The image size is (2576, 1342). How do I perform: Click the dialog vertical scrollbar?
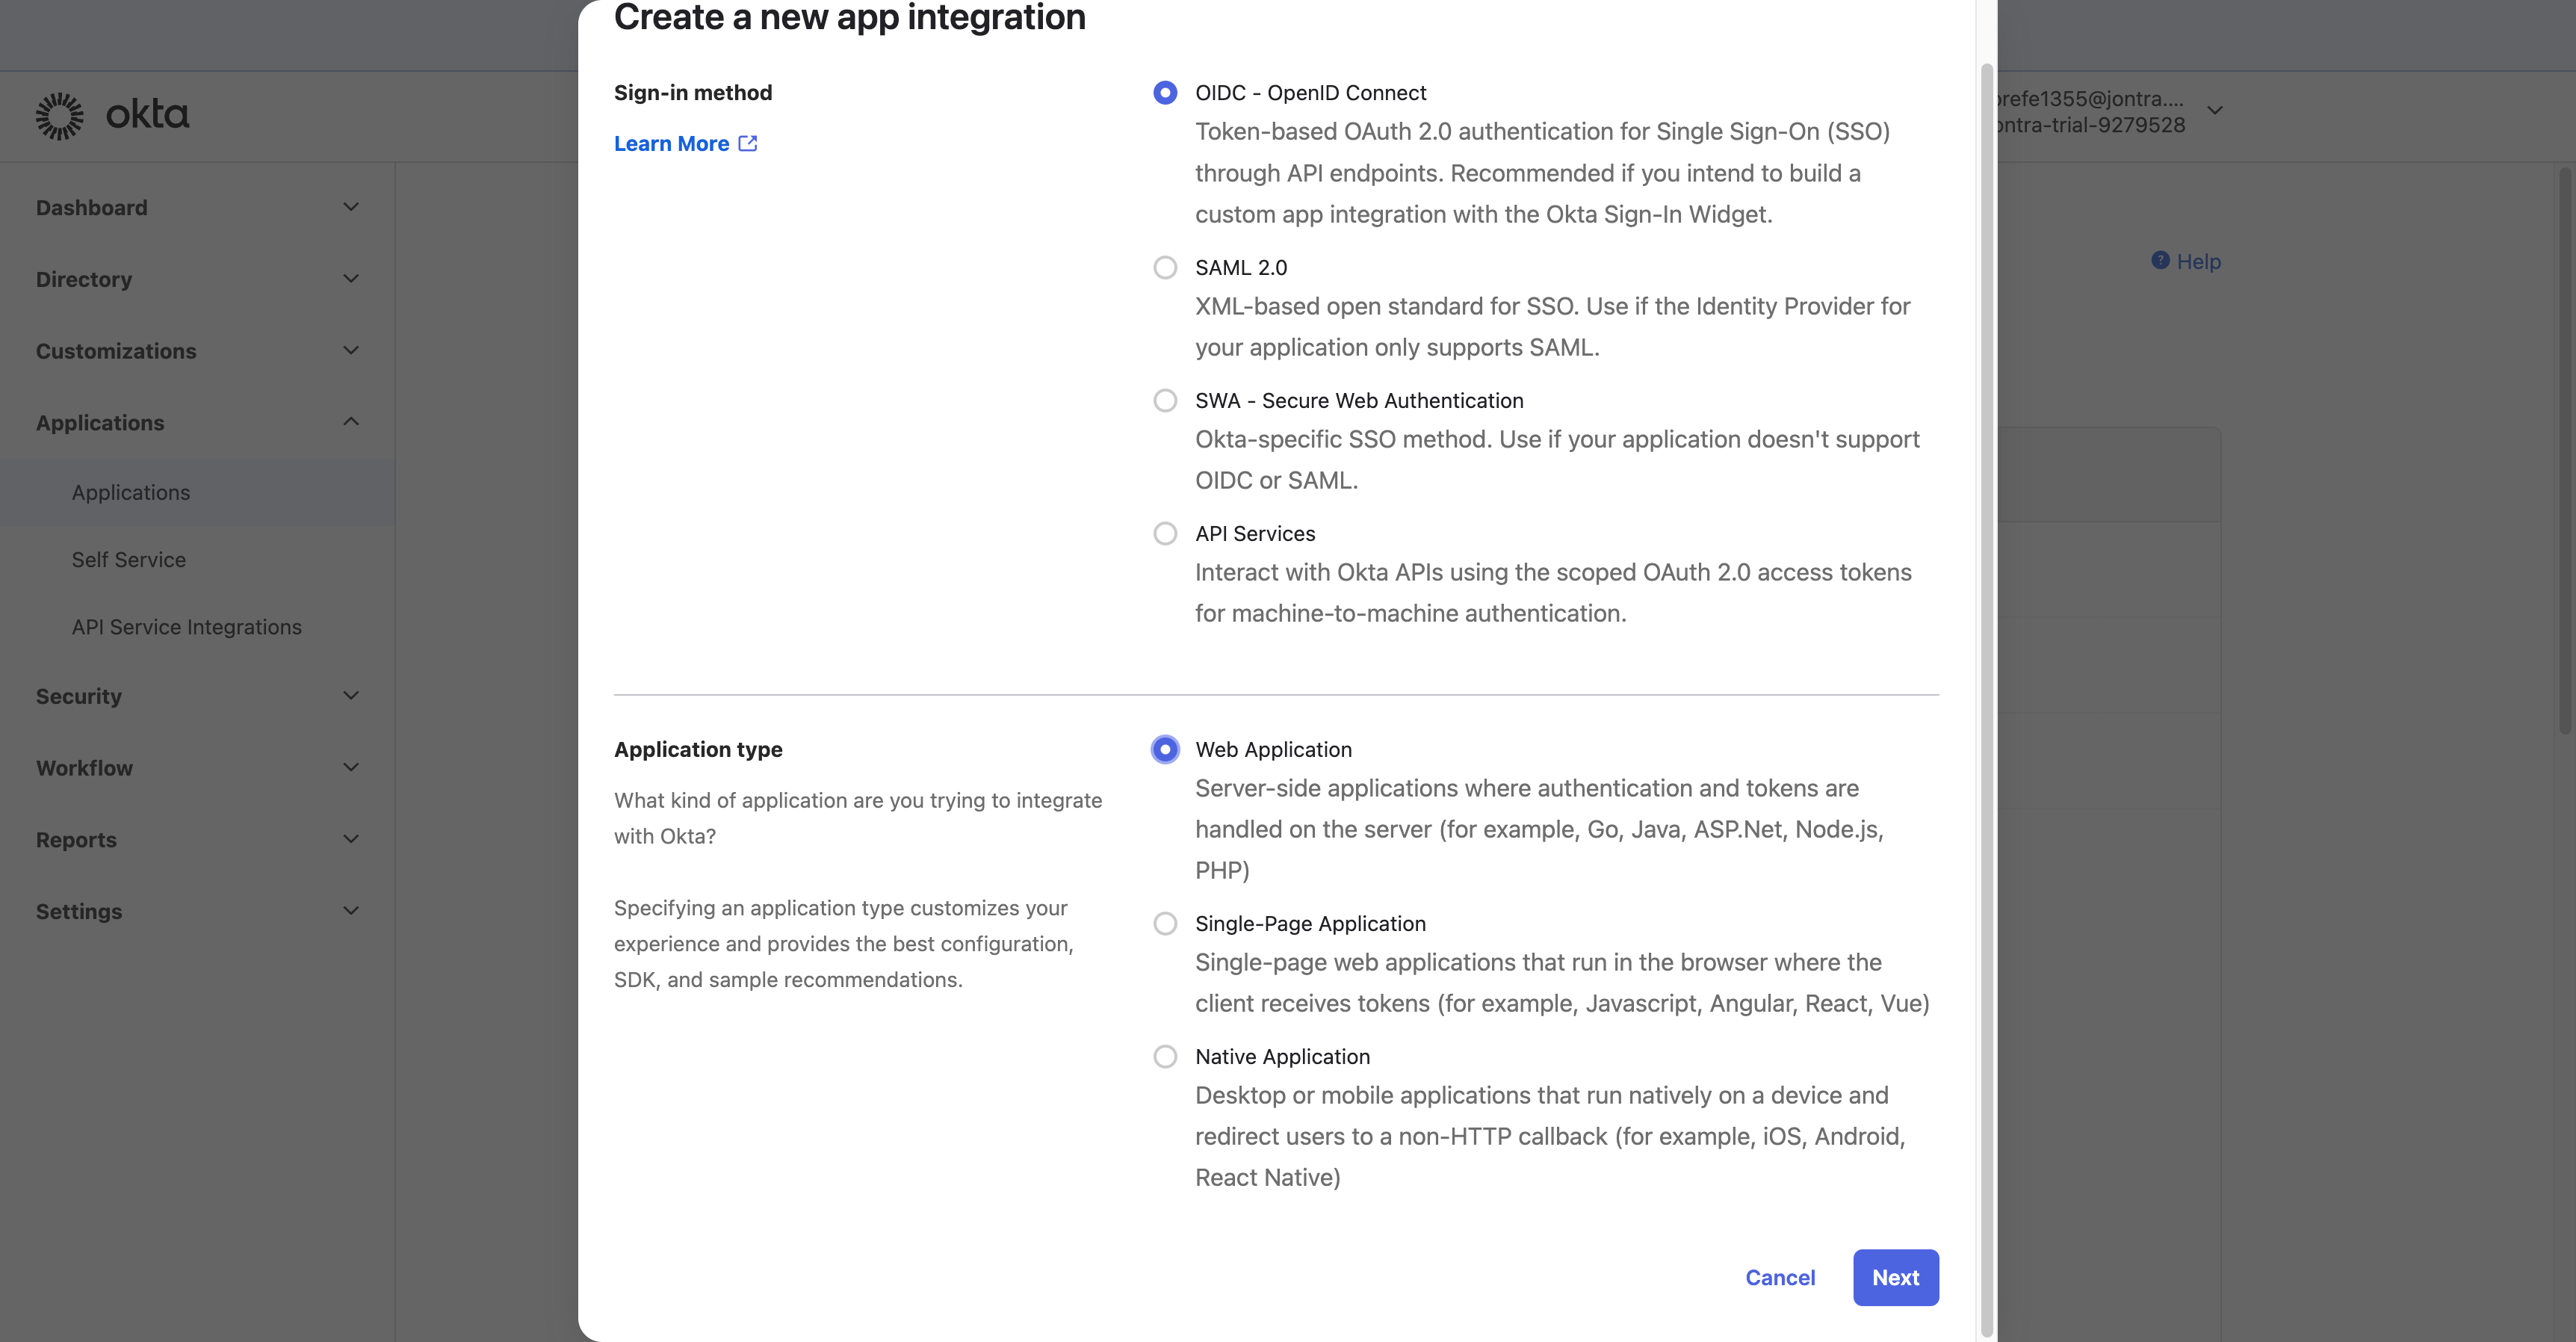point(1987,700)
